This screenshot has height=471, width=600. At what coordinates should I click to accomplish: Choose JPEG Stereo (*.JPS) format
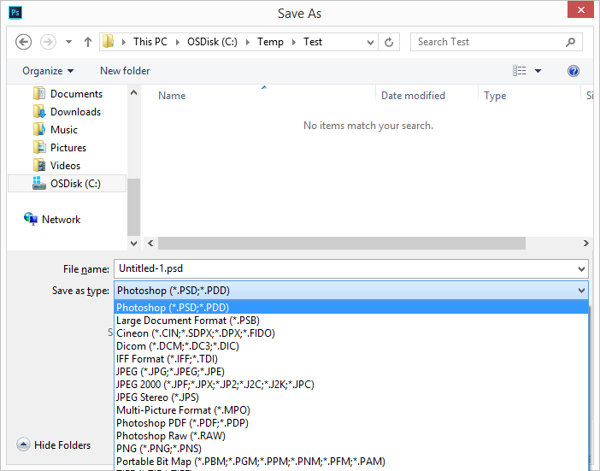(x=351, y=397)
